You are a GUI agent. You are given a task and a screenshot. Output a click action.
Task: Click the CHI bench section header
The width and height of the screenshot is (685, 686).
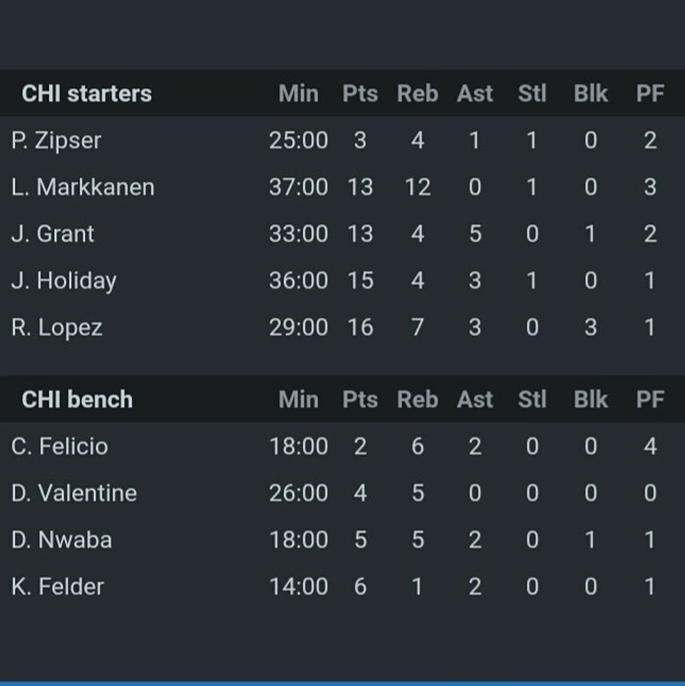click(77, 399)
